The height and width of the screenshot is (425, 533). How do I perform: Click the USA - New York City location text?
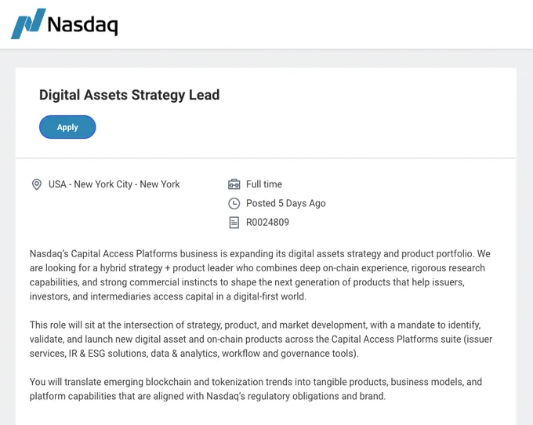point(114,184)
